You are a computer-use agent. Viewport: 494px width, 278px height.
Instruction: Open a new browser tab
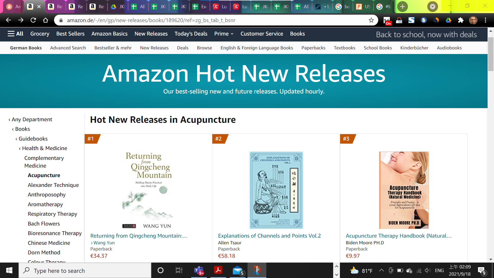(402, 7)
